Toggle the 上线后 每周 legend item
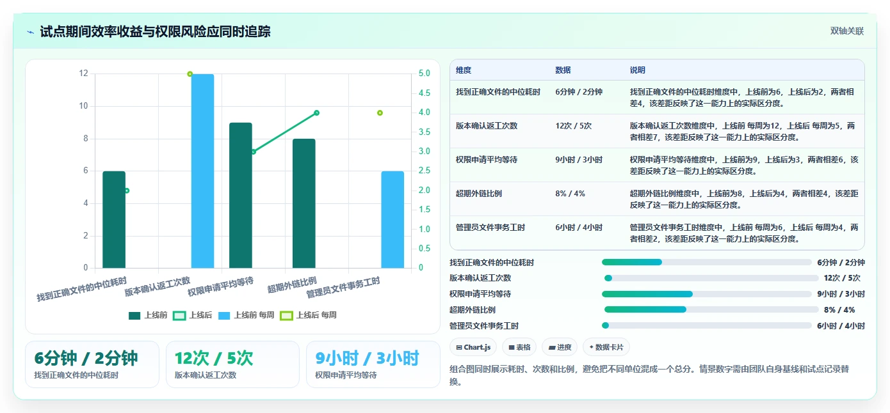The height and width of the screenshot is (413, 890). tap(309, 315)
